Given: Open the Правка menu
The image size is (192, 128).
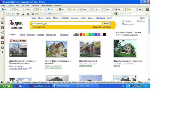Looking at the screenshot, I should [x=11, y=5].
